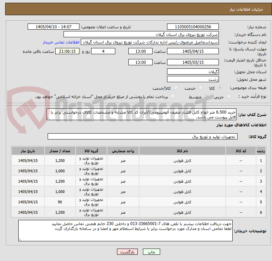Click the remaining days field showing 4
Viewport: 272px width, 261px height.
click(x=103, y=51)
